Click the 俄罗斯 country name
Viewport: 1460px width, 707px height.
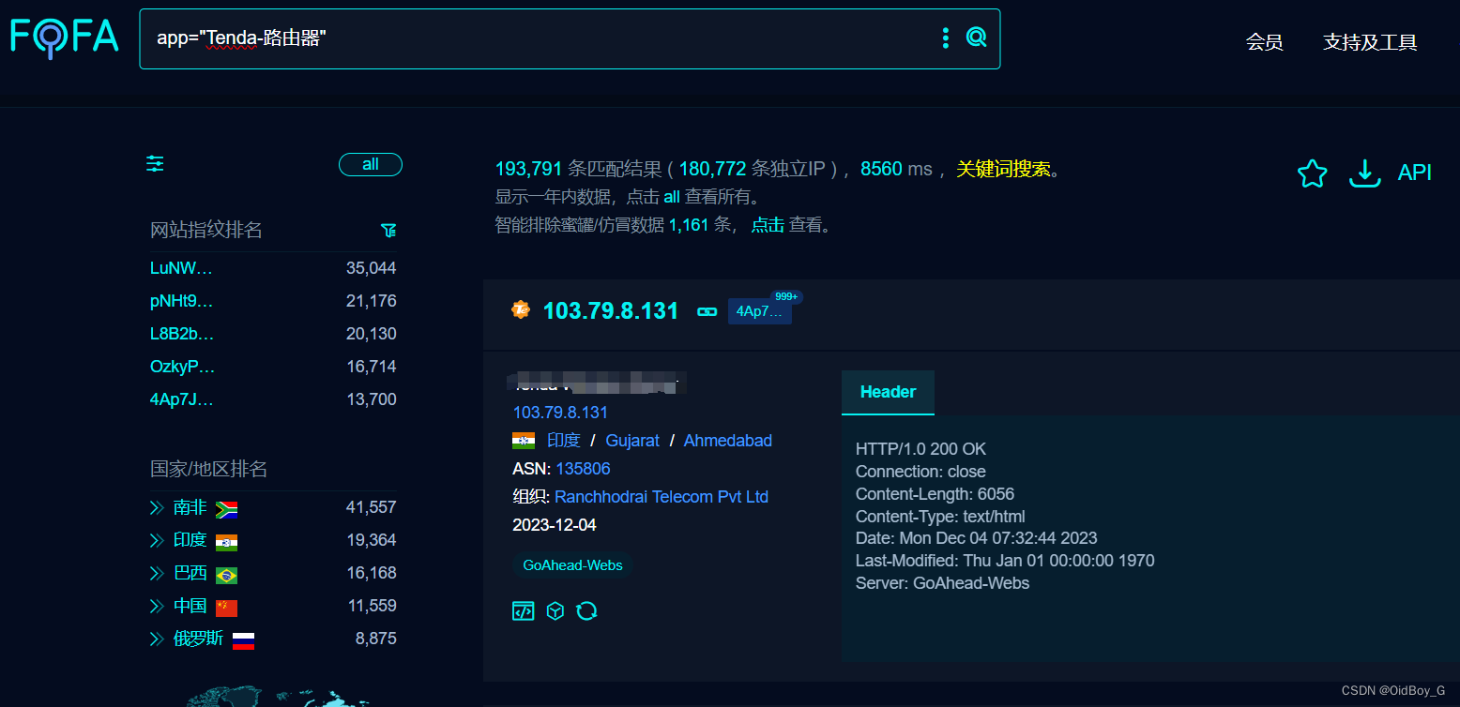pos(199,639)
